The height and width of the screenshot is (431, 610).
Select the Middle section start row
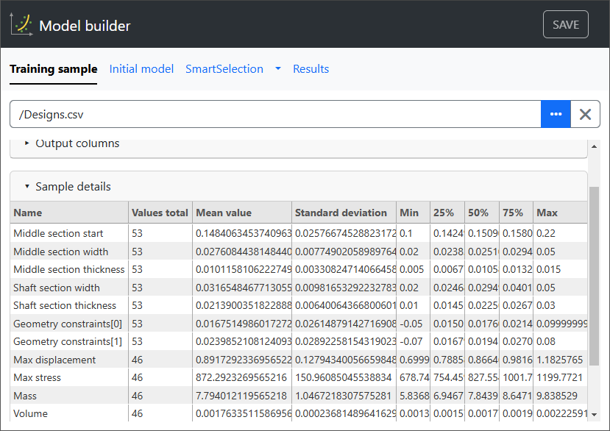click(x=58, y=233)
